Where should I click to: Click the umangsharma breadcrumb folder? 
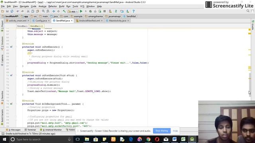tap(94, 16)
